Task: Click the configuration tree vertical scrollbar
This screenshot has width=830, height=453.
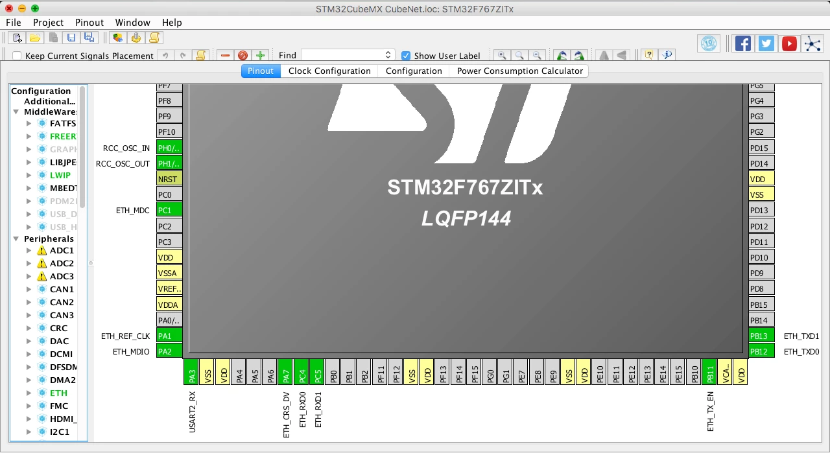Action: 82,148
